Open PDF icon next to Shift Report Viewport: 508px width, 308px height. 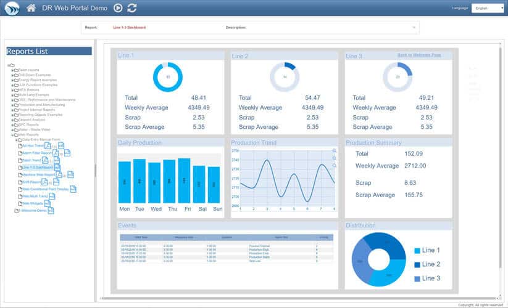coord(44,182)
